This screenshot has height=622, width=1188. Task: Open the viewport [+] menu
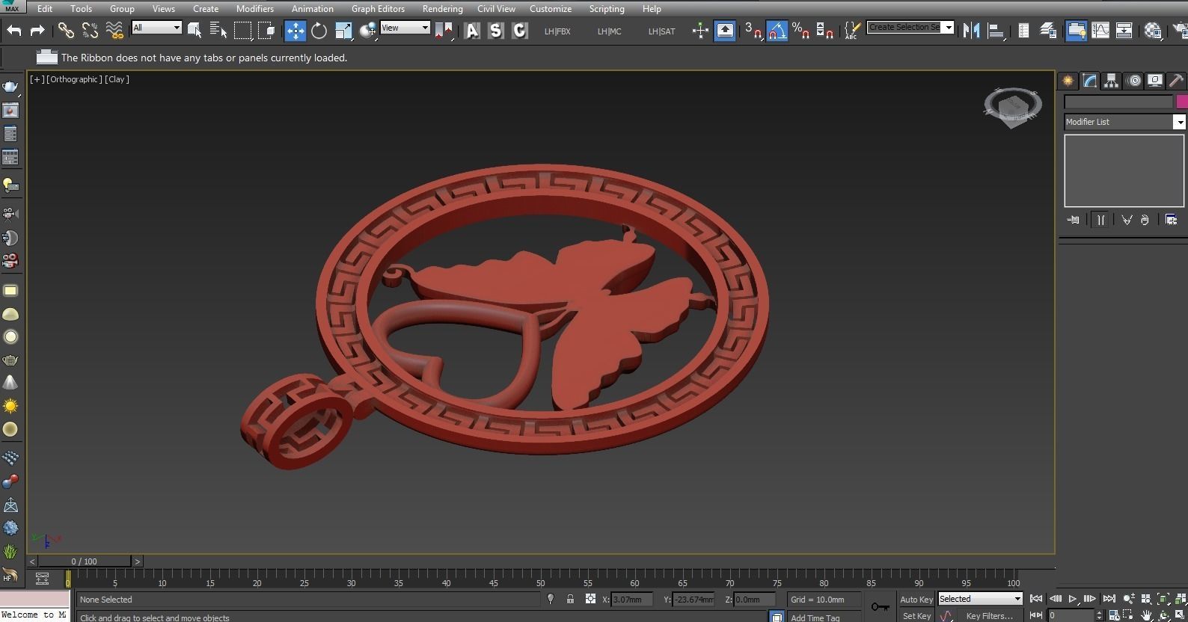pos(36,79)
